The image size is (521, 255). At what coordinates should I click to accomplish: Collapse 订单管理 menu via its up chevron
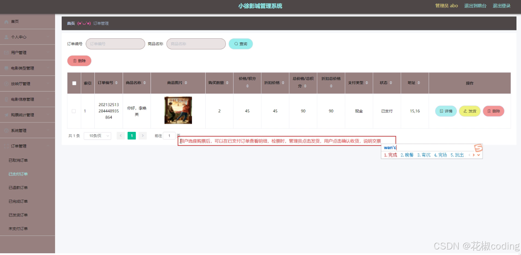48,146
